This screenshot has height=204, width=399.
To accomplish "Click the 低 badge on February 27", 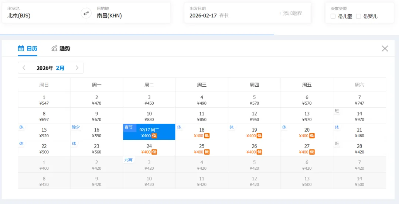I will tap(312, 152).
